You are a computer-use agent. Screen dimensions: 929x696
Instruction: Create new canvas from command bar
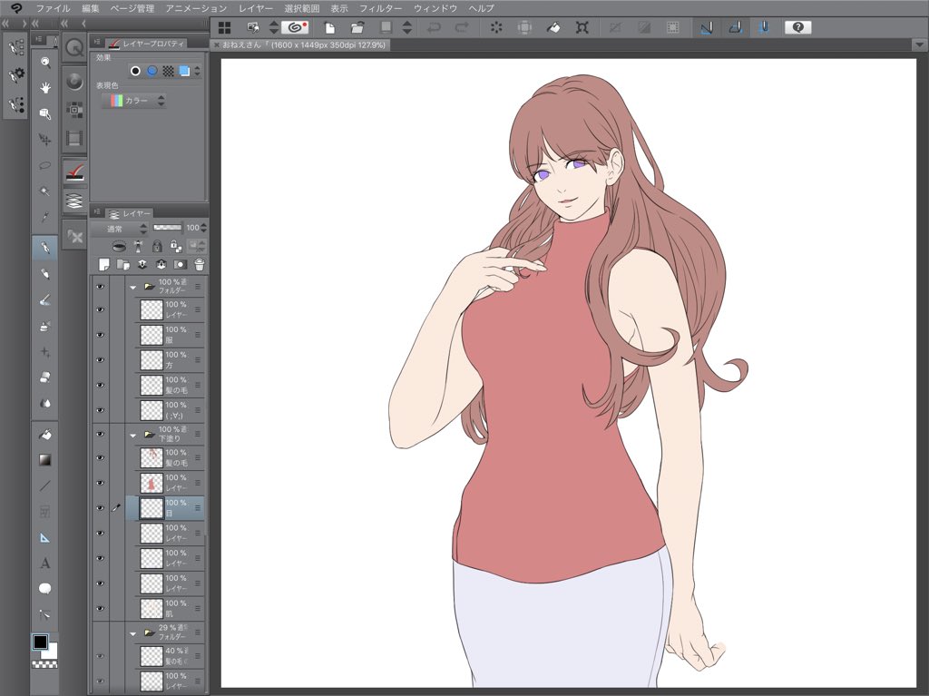[329, 27]
